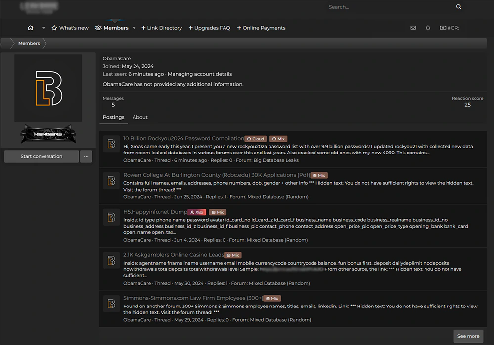Viewport: 494px width, 345px height.
Task: Click the See more button
Action: coord(468,336)
